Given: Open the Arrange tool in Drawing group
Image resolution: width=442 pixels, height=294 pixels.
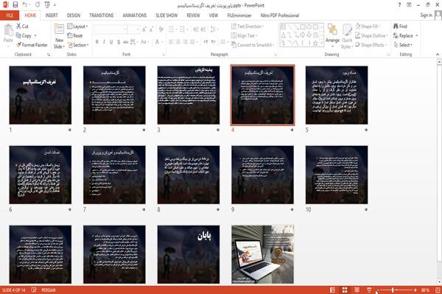Looking at the screenshot, I should pyautogui.click(x=332, y=35).
